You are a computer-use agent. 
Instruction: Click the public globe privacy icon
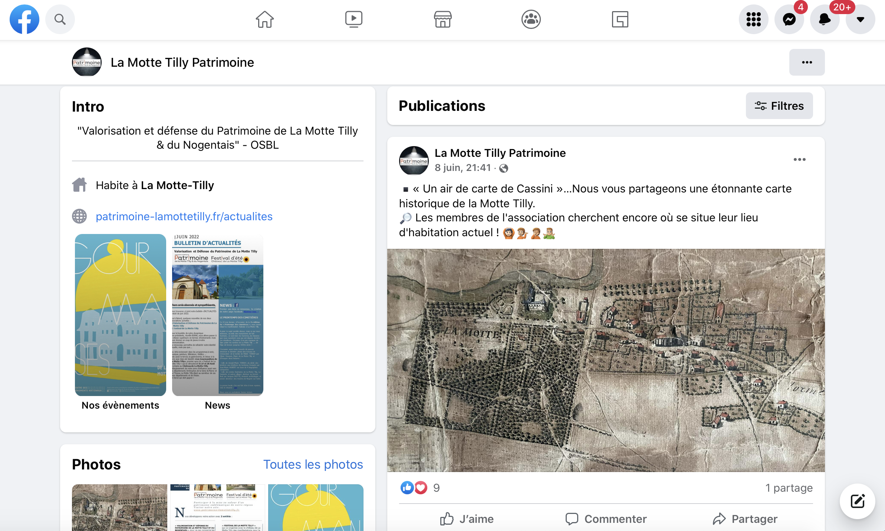[x=503, y=168]
